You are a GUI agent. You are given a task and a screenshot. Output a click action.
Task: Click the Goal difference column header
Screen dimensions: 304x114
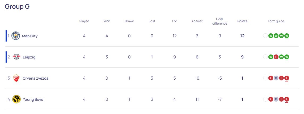click(x=219, y=21)
